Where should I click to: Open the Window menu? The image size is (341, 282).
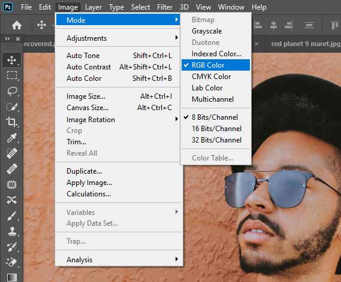231,7
